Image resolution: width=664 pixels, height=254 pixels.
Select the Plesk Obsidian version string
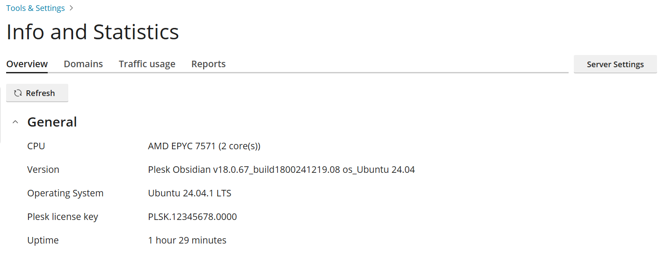click(x=281, y=170)
